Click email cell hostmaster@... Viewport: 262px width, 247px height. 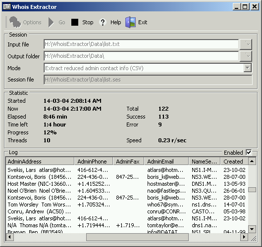166,184
